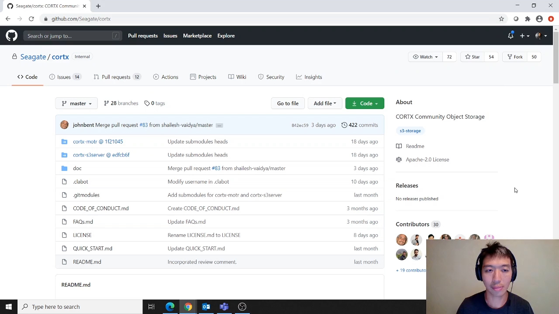Screen dimensions: 559x314
Task: View forks count 50
Action: [534, 57]
